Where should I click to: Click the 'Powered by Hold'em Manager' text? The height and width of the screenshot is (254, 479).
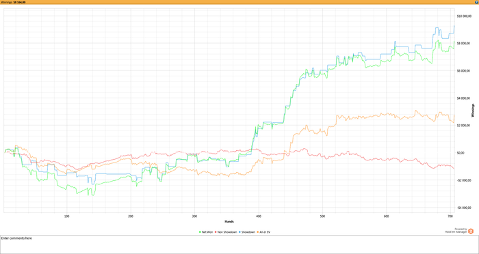(x=456, y=231)
